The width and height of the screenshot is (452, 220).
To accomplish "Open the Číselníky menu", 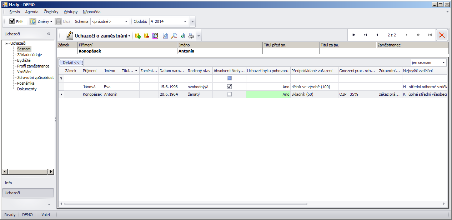I will point(51,12).
